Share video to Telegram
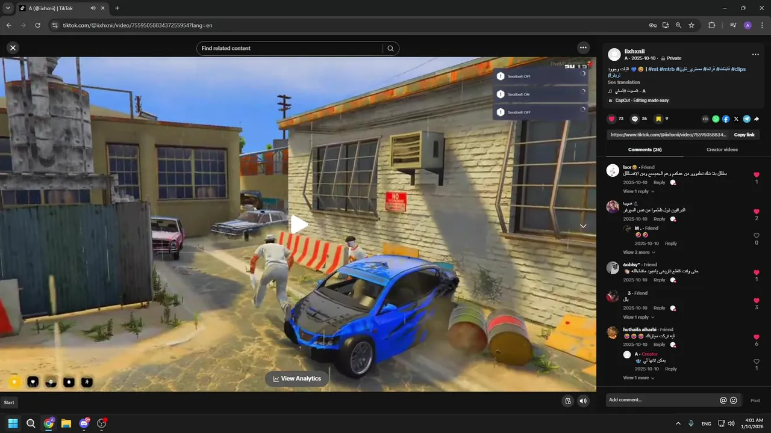This screenshot has height=433, width=771. 746,119
